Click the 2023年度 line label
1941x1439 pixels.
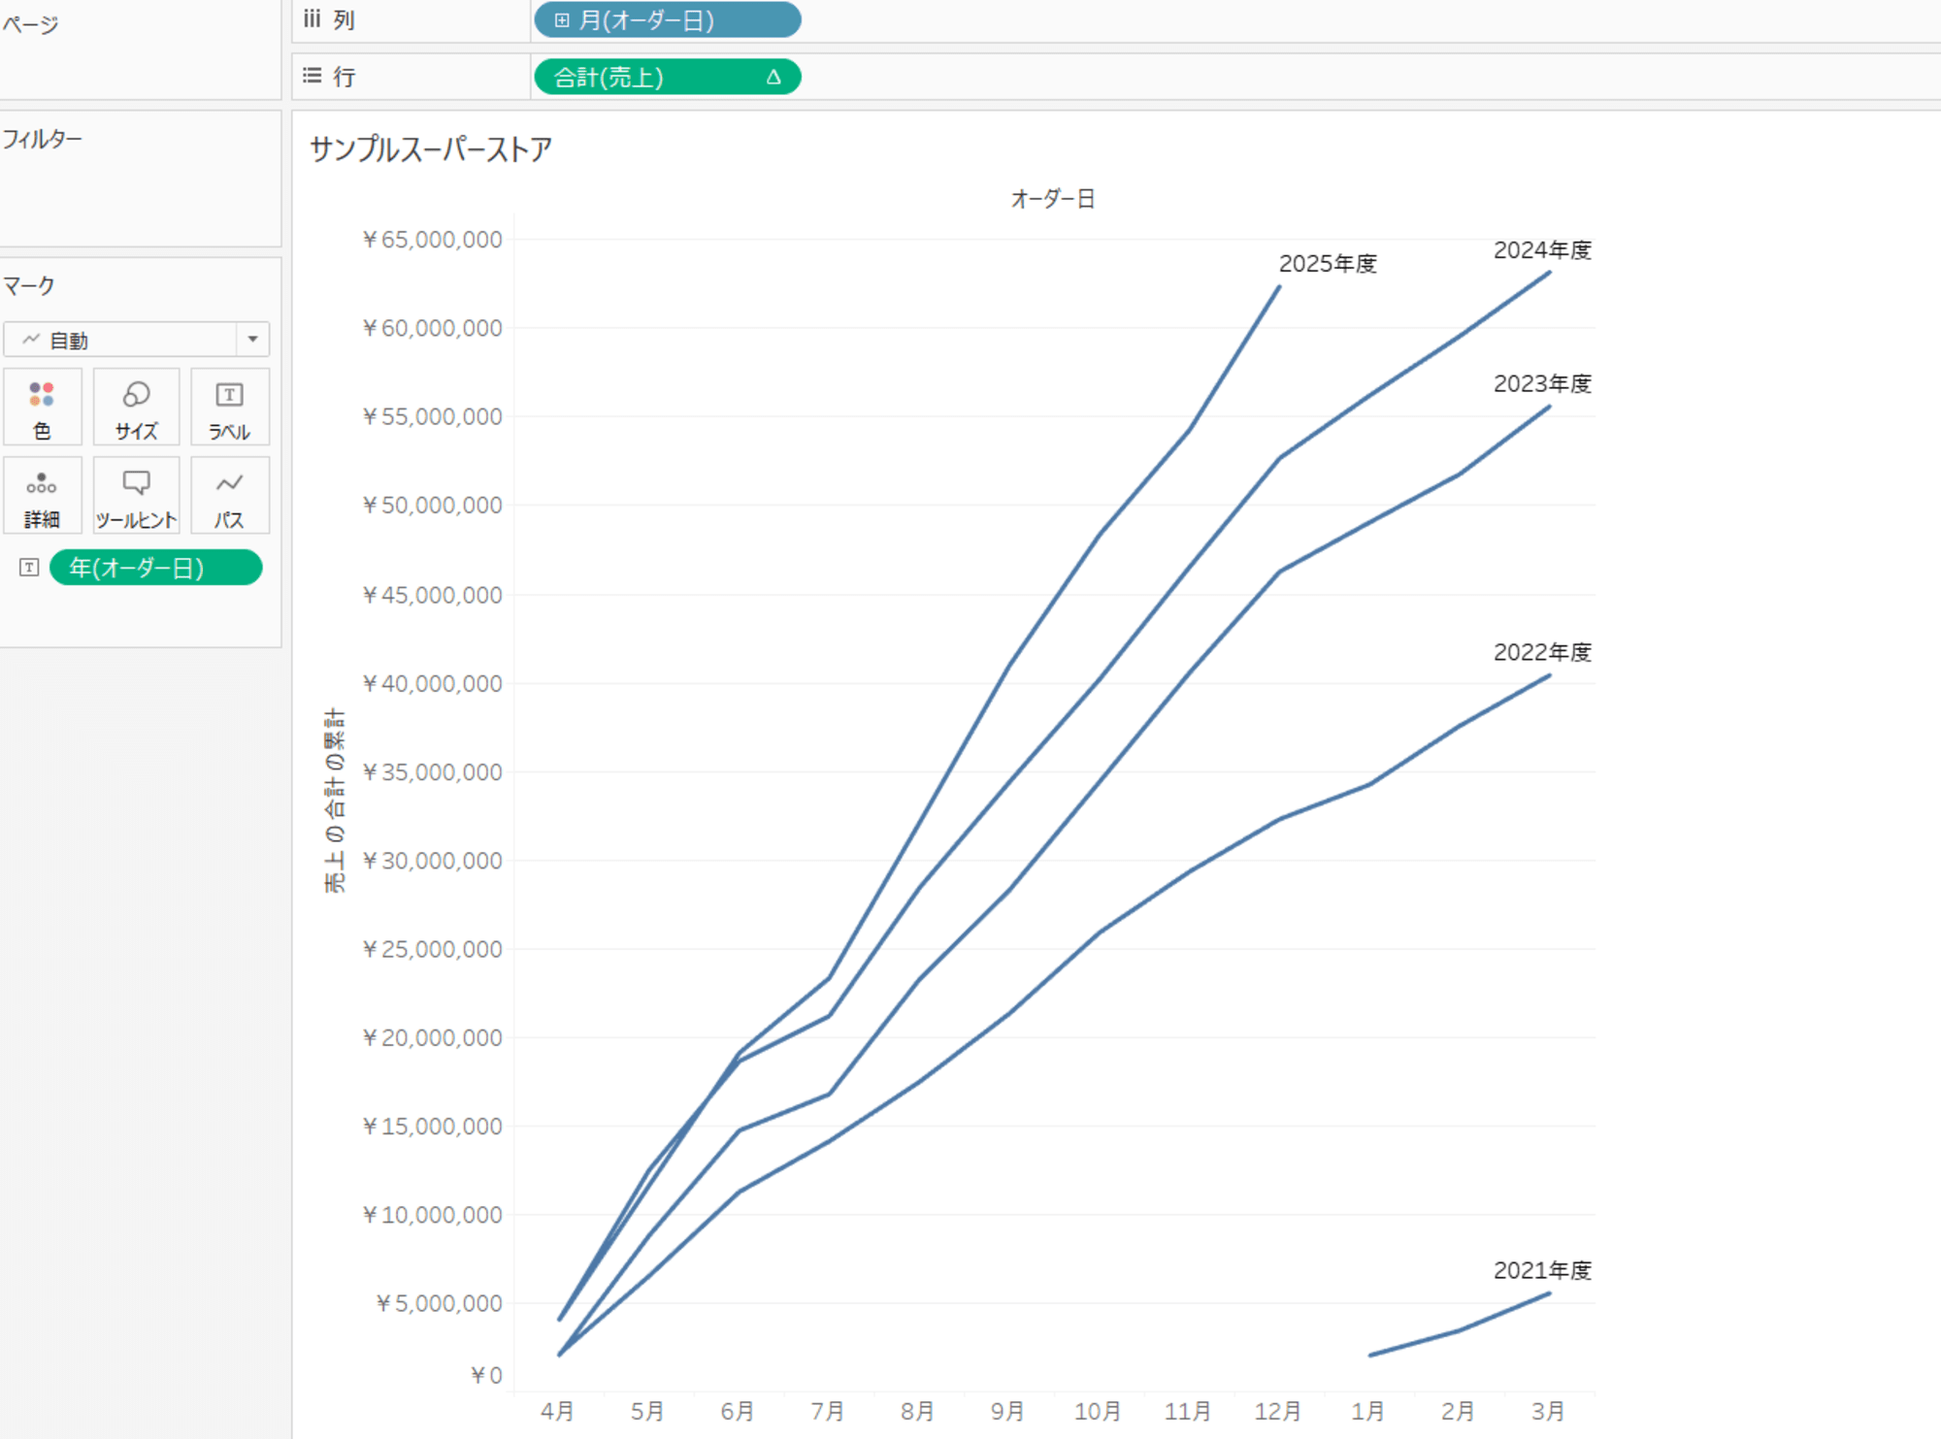coord(1542,384)
